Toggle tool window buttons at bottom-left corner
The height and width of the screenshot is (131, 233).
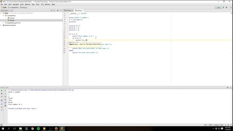[x=1, y=125]
